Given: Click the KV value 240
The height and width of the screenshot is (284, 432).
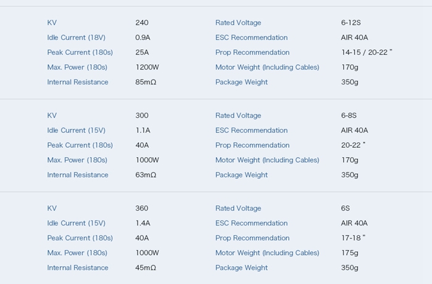Looking at the screenshot, I should click(142, 23).
